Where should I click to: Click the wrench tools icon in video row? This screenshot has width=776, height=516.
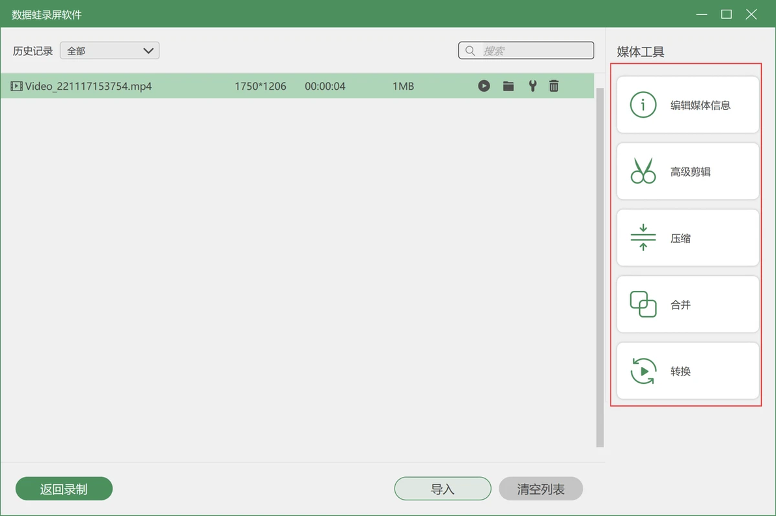pyautogui.click(x=533, y=86)
